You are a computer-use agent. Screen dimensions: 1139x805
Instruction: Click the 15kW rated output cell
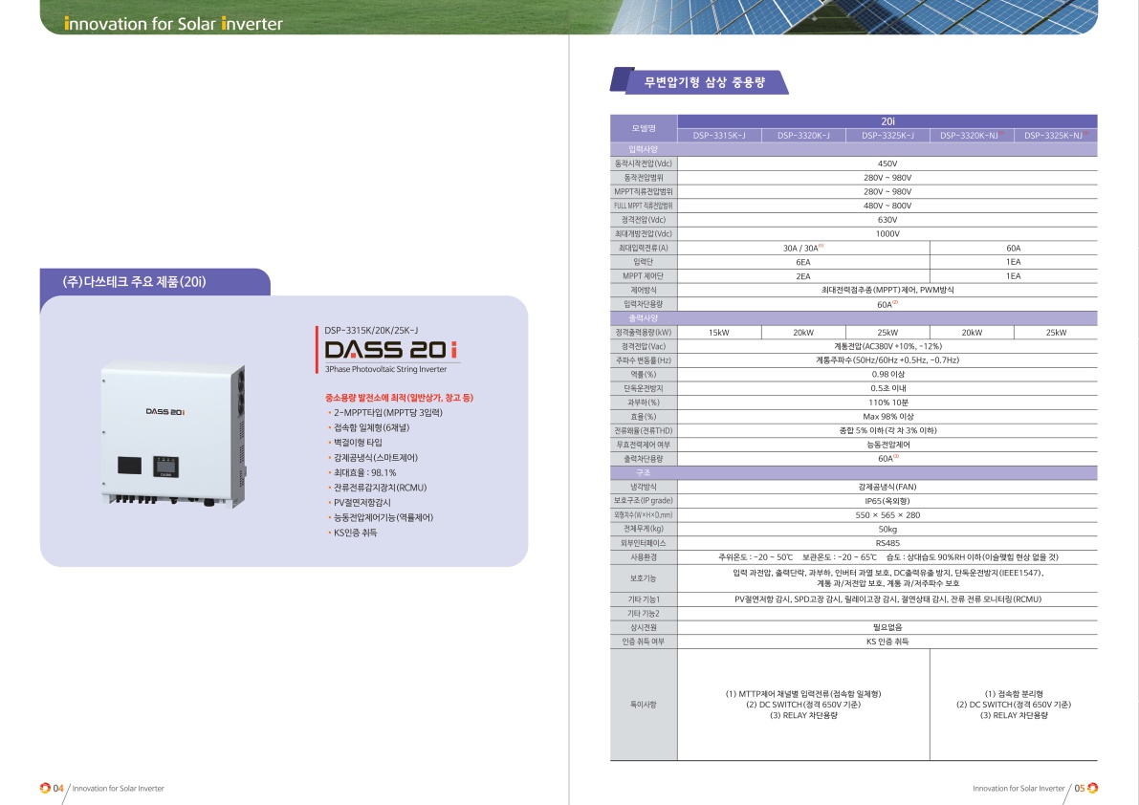pos(719,332)
